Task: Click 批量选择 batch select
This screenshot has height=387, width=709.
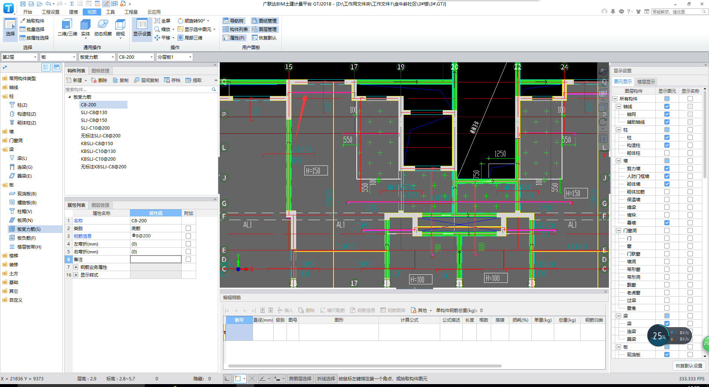Action: (32, 29)
